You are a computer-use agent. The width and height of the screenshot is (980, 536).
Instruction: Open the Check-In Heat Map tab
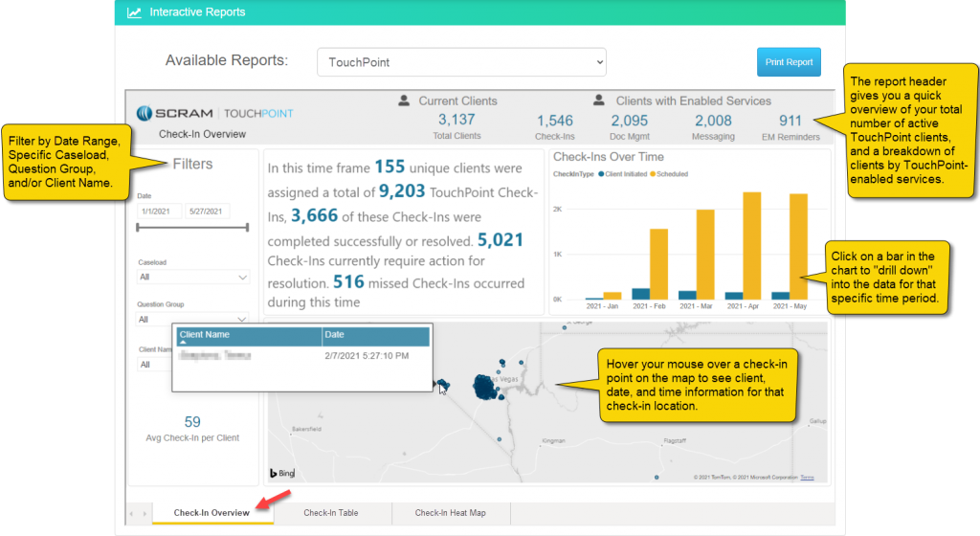click(x=450, y=513)
